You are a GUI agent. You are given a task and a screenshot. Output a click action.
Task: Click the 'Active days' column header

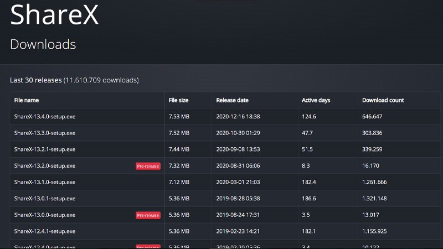coord(316,100)
